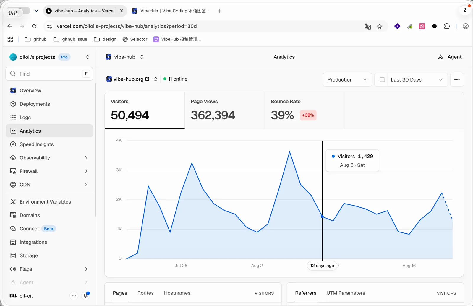Open the design bookmark folder
The height and width of the screenshot is (306, 473).
click(105, 39)
